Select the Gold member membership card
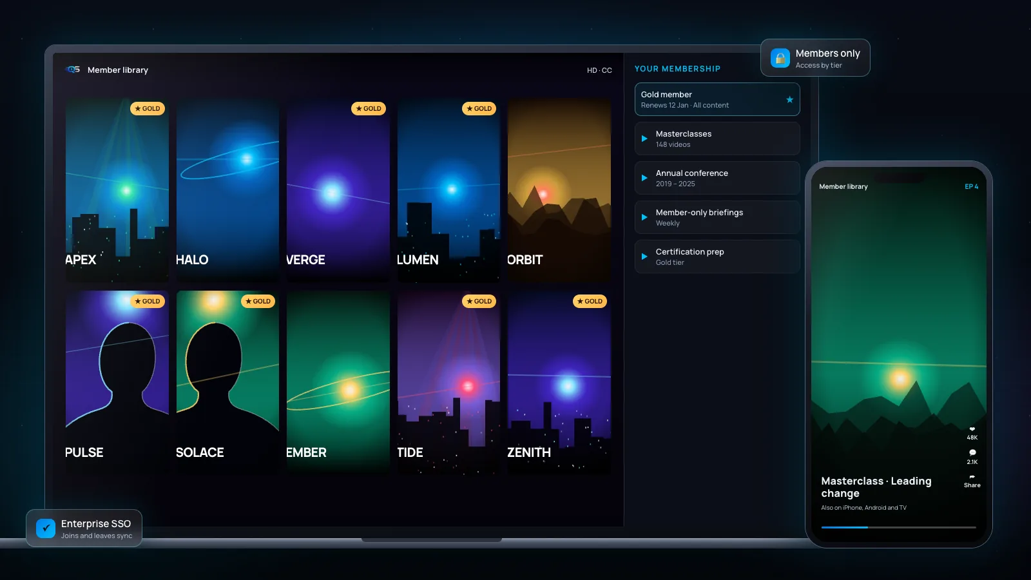The height and width of the screenshot is (580, 1031). 717,99
